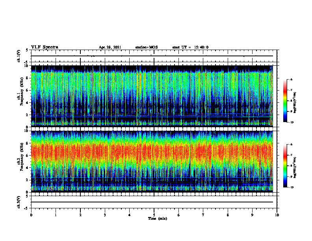Viewport: 312px width, 241px height.
Task: Click the ch.2 spectrogram color bar
Action: (285, 166)
